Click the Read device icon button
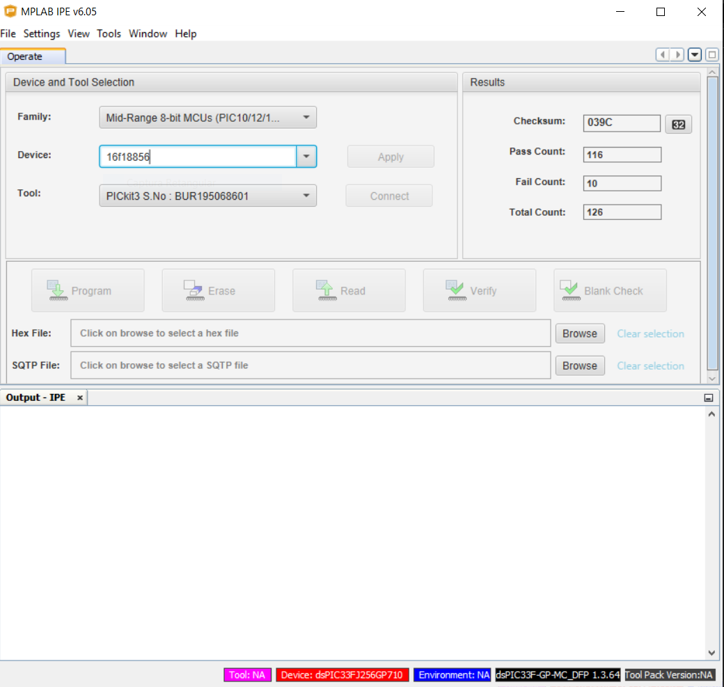The height and width of the screenshot is (687, 724). click(x=349, y=290)
